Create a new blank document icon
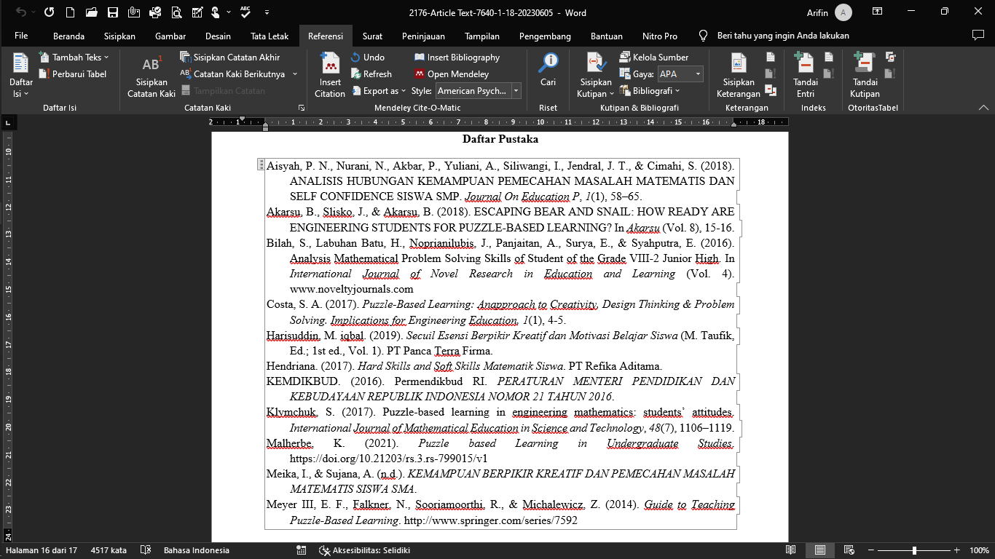Viewport: 995px width, 559px height. tap(70, 12)
